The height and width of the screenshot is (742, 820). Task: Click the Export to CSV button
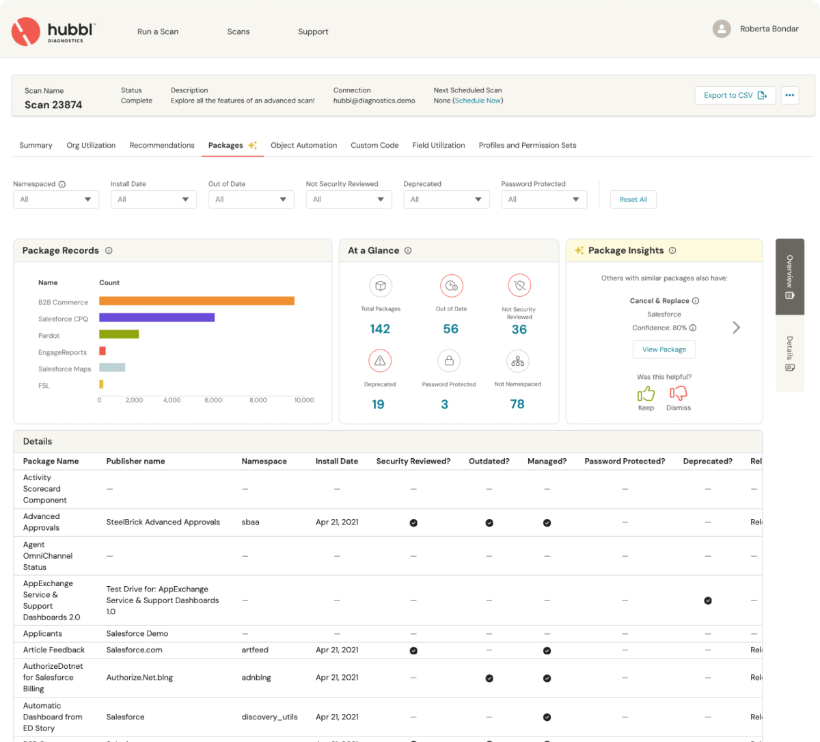(x=735, y=95)
